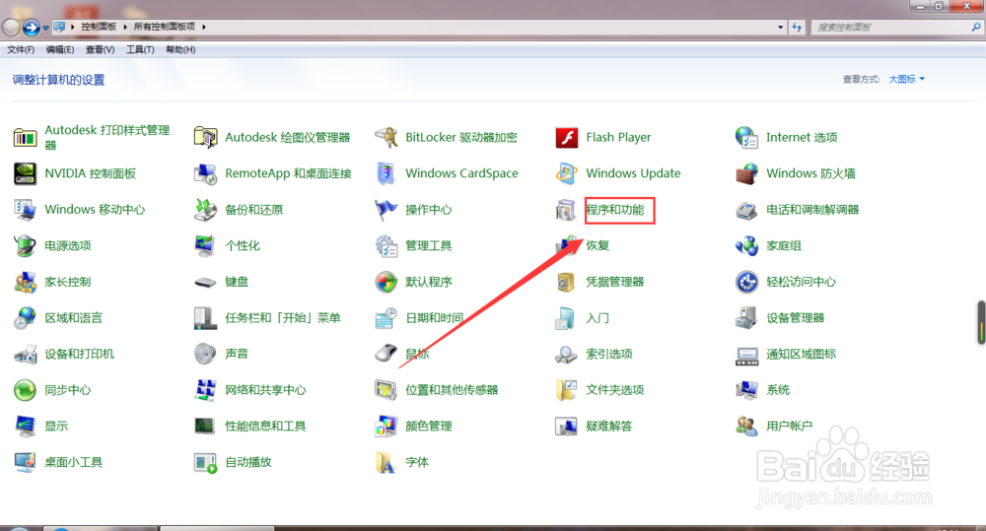
Task: Expand the 大图标 view mode dropdown
Action: (x=907, y=79)
